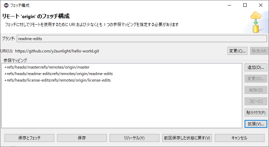Open the 拡張(V)... advanced settings
The width and height of the screenshot is (269, 147).
coord(256,124)
